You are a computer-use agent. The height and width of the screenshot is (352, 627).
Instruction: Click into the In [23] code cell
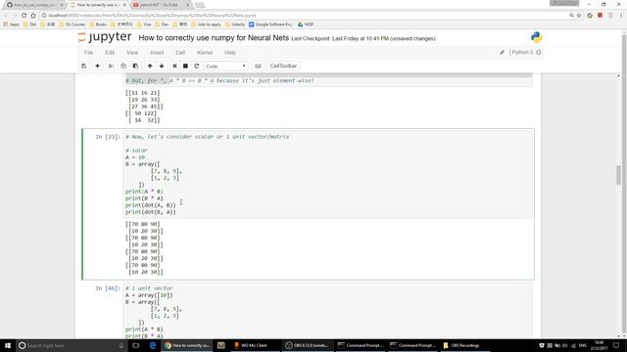(x=328, y=174)
